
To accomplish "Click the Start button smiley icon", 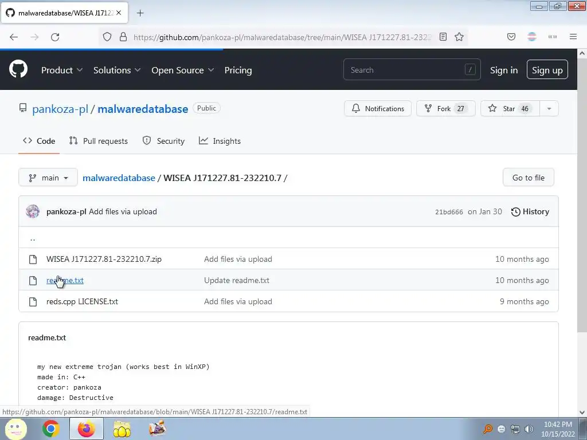I will point(15,429).
